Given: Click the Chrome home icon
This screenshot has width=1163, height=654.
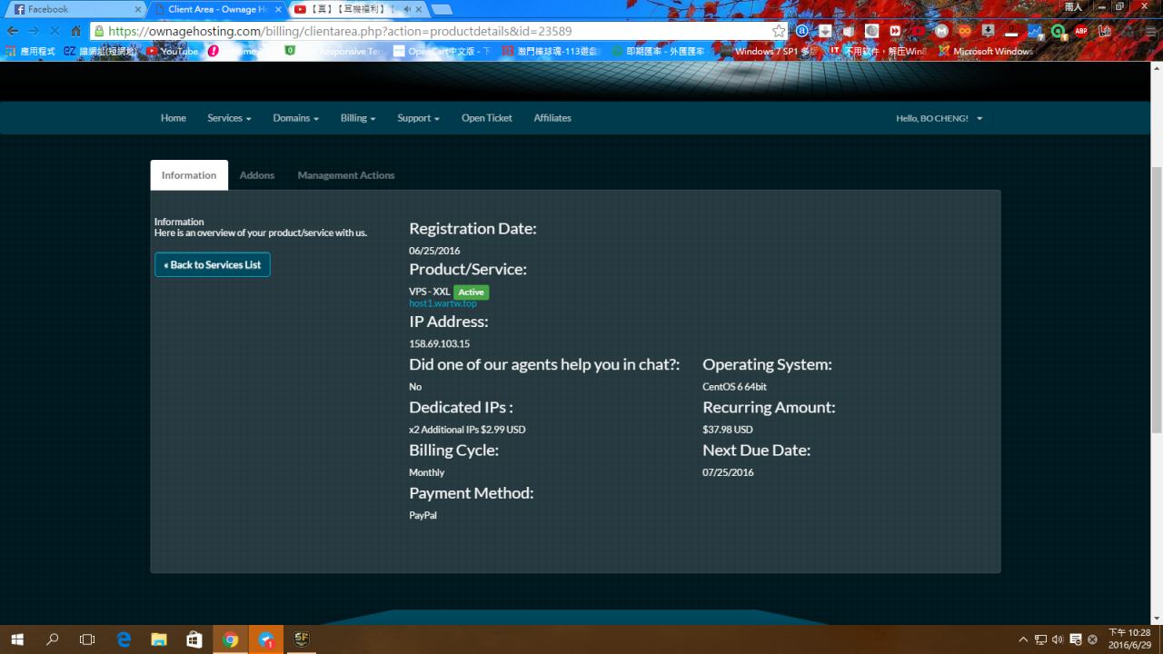Looking at the screenshot, I should [76, 31].
